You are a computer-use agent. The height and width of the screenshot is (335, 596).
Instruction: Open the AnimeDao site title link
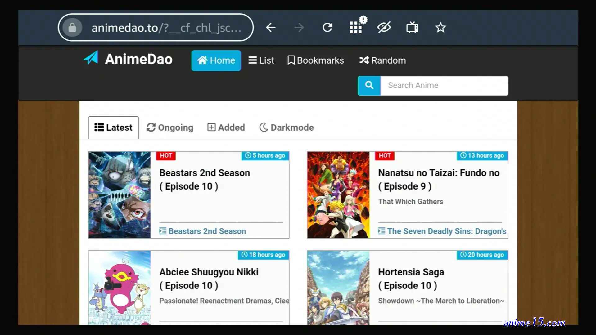138,59
